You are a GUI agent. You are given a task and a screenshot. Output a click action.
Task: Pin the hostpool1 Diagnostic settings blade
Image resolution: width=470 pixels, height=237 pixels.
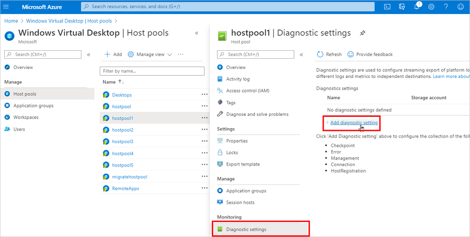[362, 33]
